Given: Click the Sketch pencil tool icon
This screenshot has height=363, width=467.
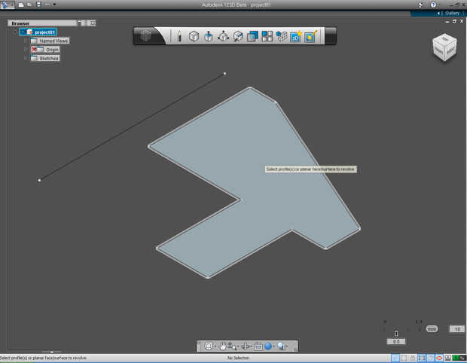Looking at the screenshot, I should (179, 36).
